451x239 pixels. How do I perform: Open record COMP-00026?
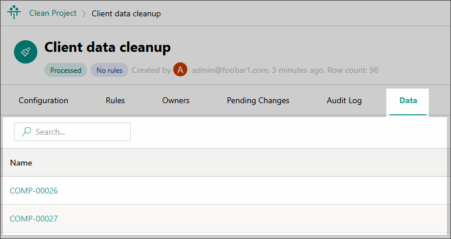(x=34, y=191)
